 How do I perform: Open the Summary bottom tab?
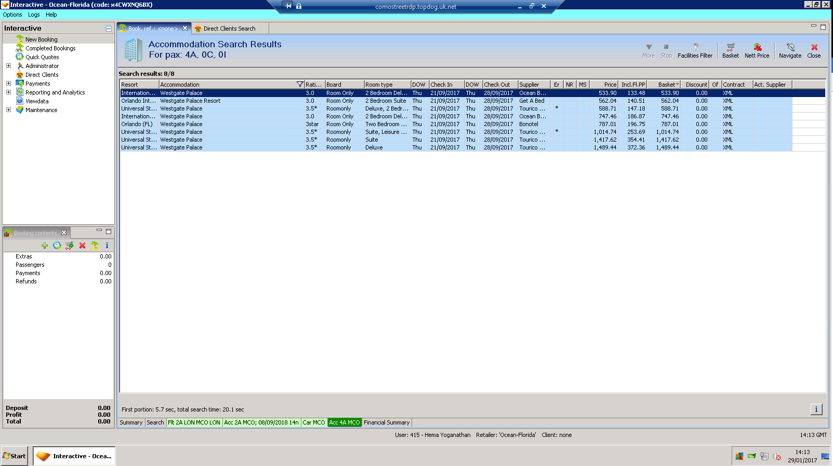click(131, 422)
